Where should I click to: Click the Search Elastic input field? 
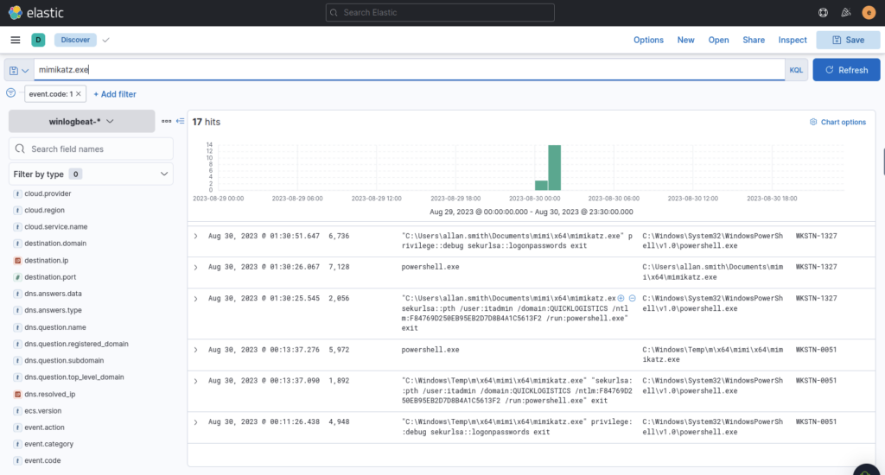(x=440, y=12)
